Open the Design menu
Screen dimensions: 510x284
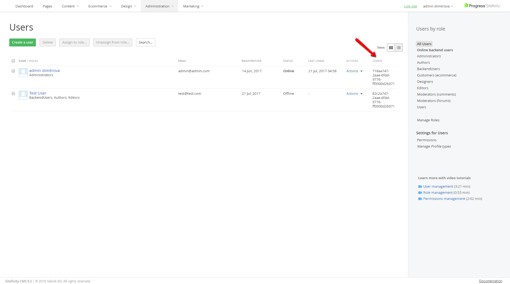tap(129, 6)
